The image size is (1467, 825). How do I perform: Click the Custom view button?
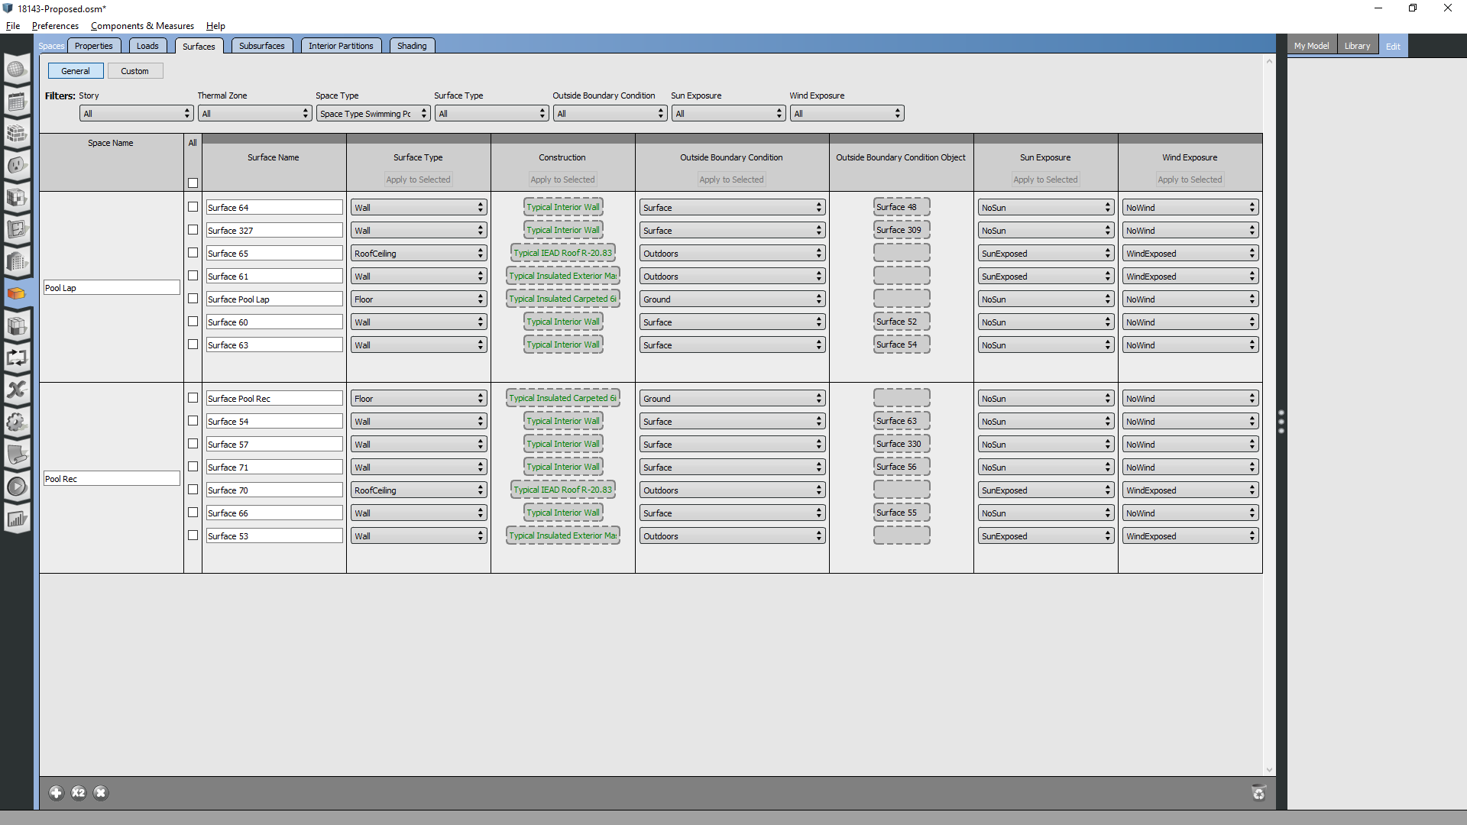tap(134, 71)
